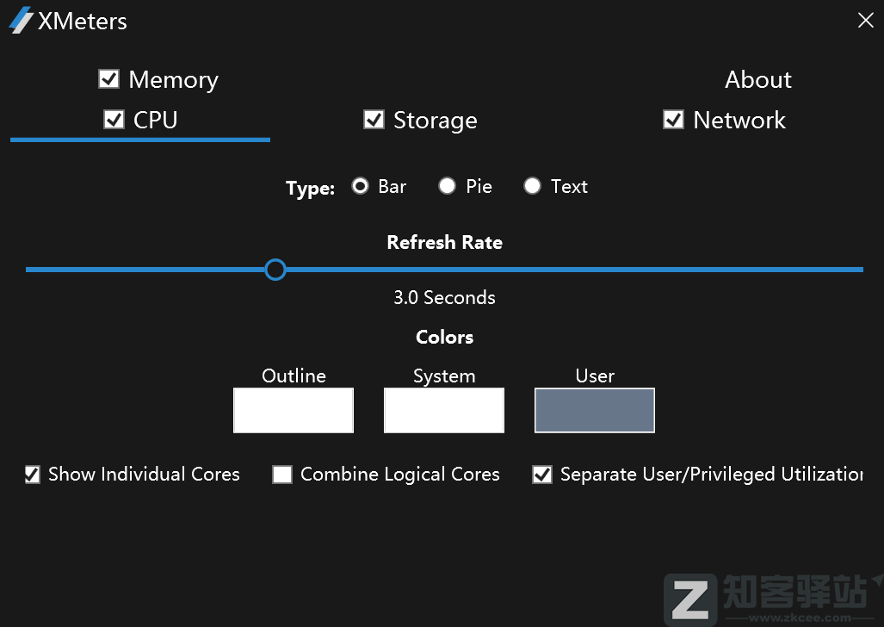This screenshot has width=884, height=627.
Task: Select the Pie meter type
Action: pos(447,186)
